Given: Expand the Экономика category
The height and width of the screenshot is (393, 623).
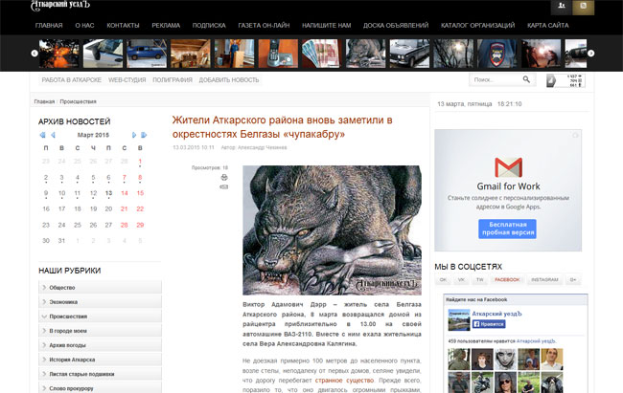Looking at the screenshot, I should [x=100, y=301].
